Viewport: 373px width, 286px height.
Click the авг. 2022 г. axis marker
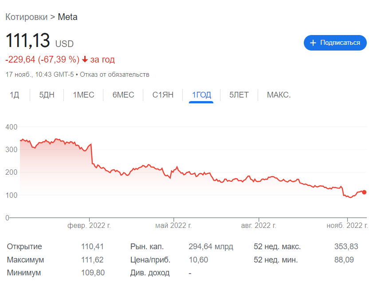(x=259, y=225)
